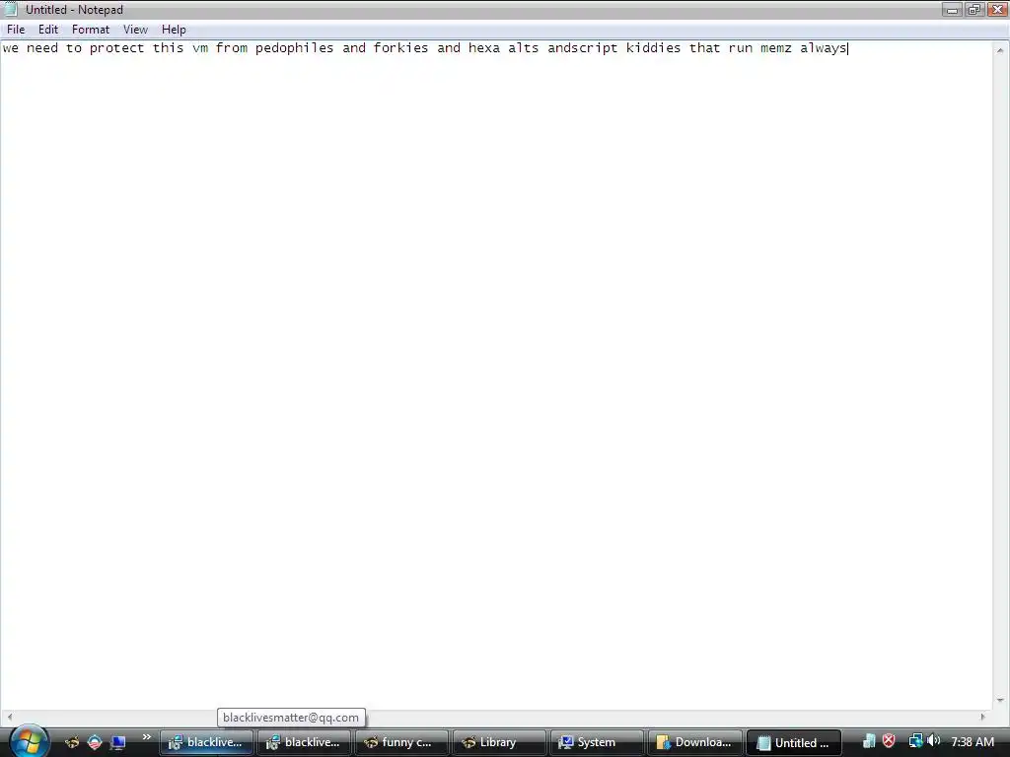Open the Edit menu

click(x=47, y=30)
